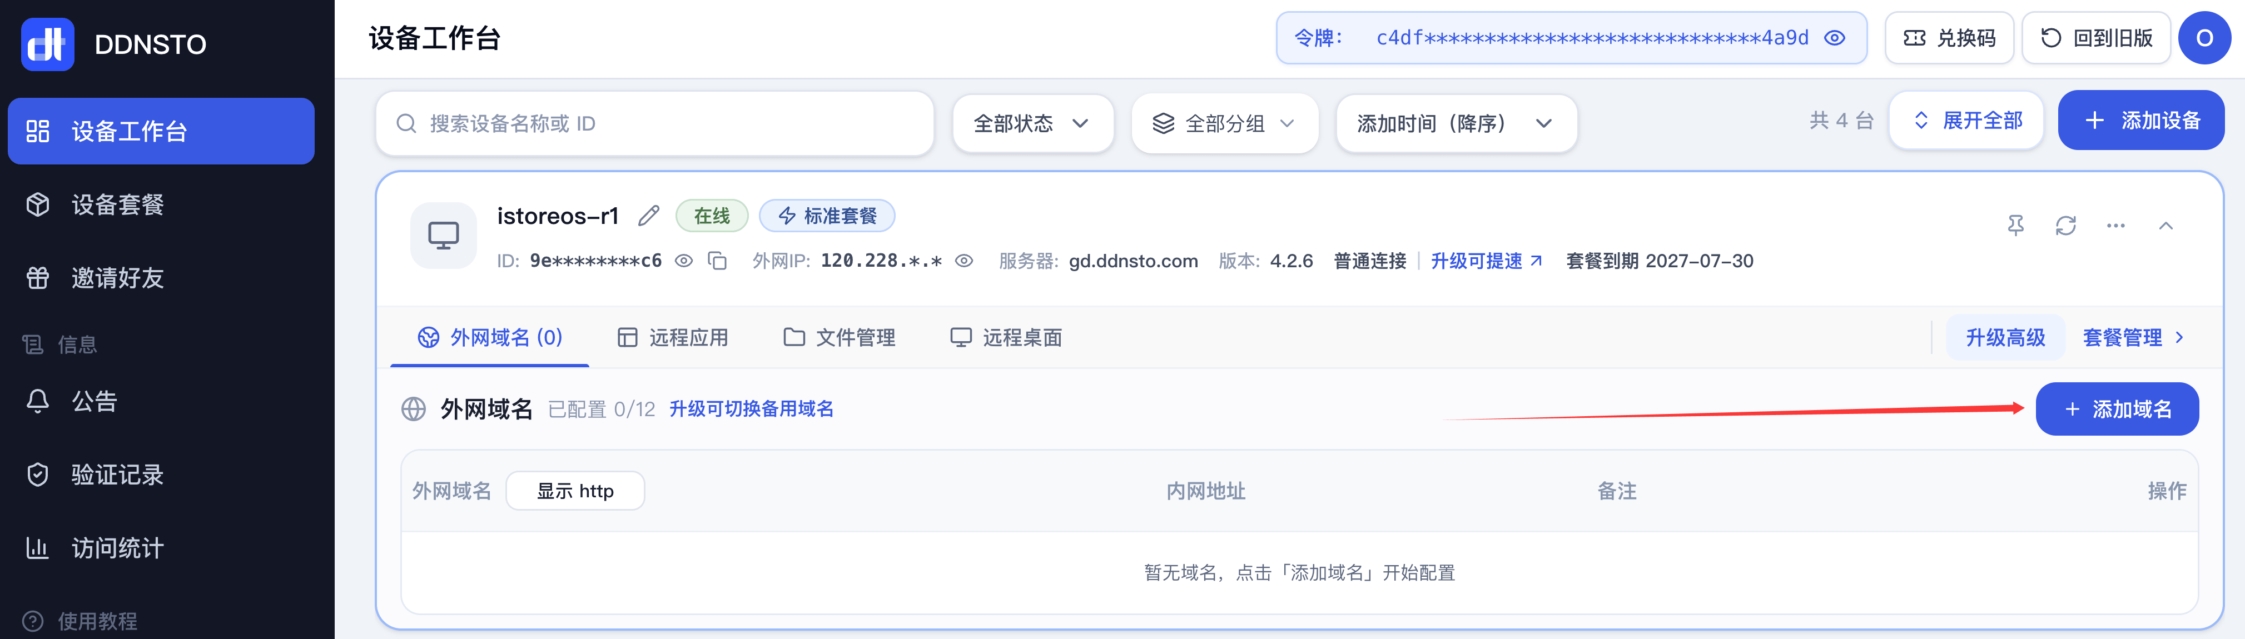Click the 兑换码 button
The height and width of the screenshot is (639, 2245).
point(1949,37)
